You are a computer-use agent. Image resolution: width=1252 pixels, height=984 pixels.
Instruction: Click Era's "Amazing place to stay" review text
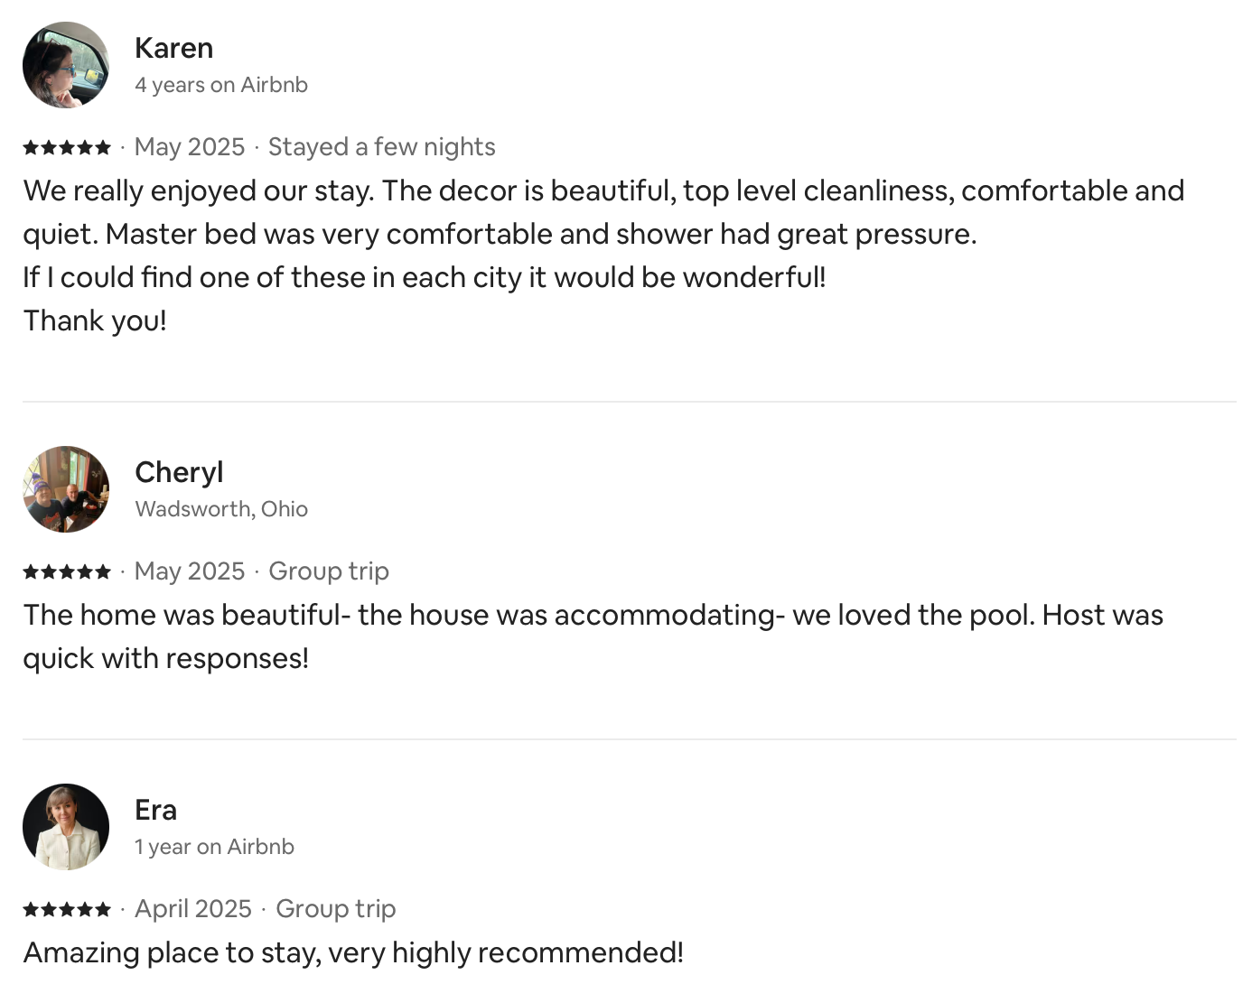353,952
